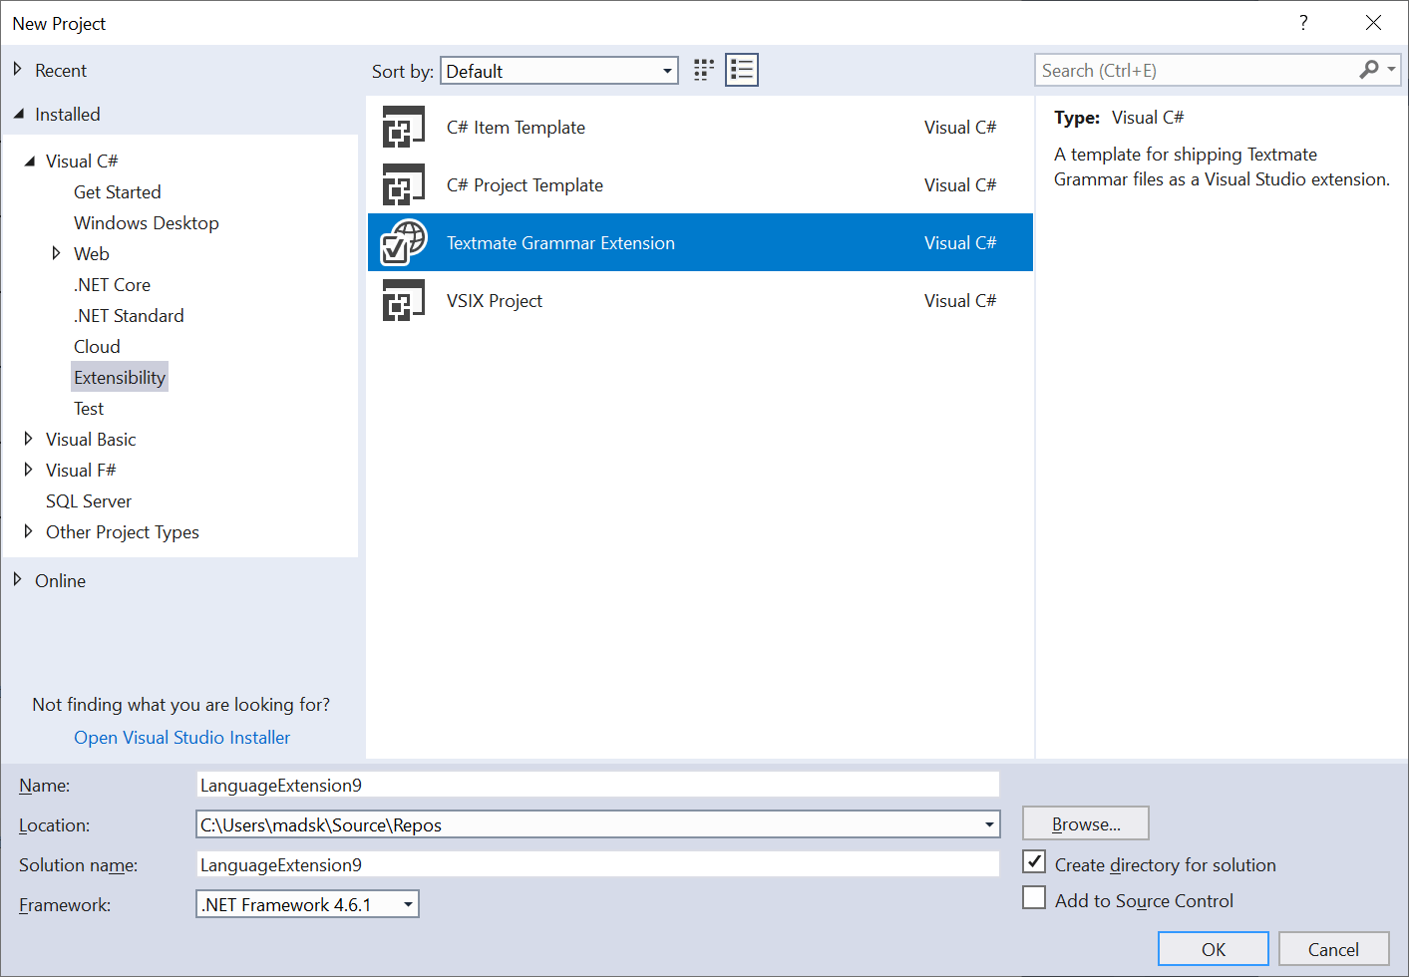1409x977 pixels.
Task: Enable Add to Source Control checkbox
Action: [1034, 897]
